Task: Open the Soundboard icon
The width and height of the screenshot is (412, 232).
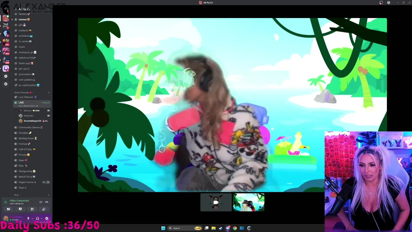Action: tap(44, 209)
